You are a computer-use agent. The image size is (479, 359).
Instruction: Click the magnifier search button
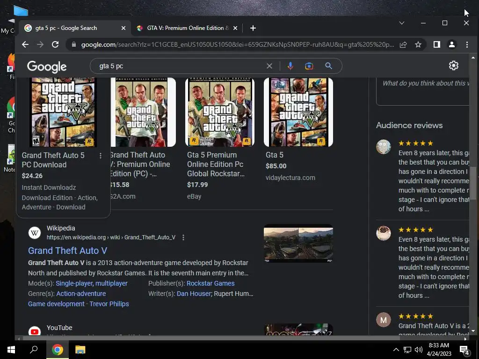(329, 66)
